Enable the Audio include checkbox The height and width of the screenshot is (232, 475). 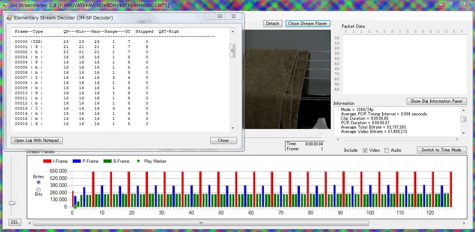click(x=387, y=150)
